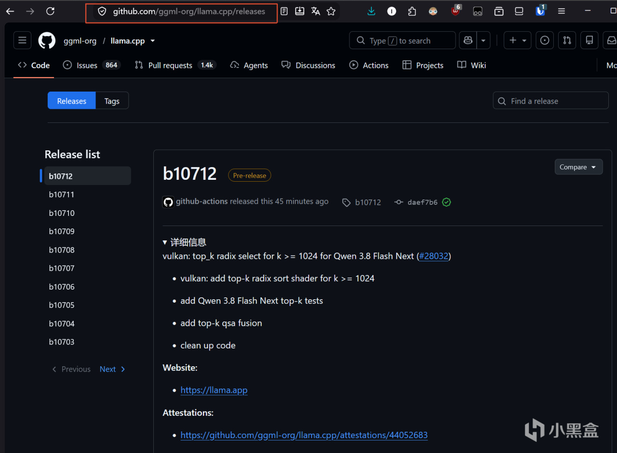Viewport: 617px width, 453px height.
Task: Switch to the Code tab
Action: pos(34,65)
